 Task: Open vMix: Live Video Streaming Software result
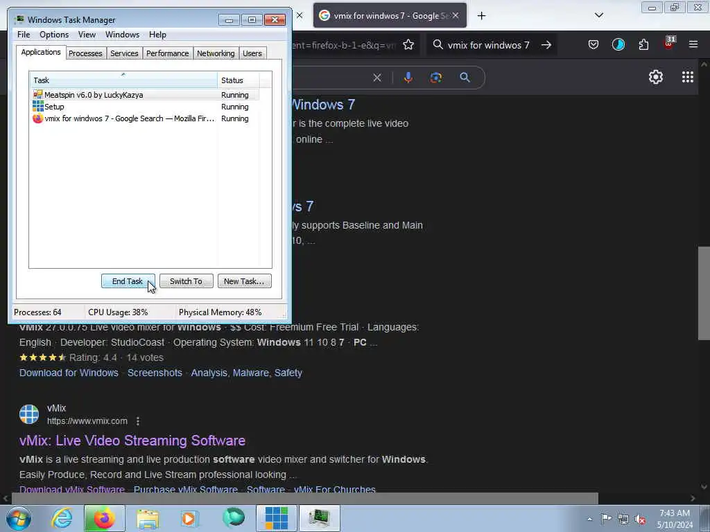132,440
